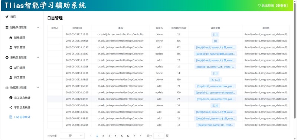Click the grid icon of 班级学员管理
The height and width of the screenshot is (140, 297).
point(7,27)
